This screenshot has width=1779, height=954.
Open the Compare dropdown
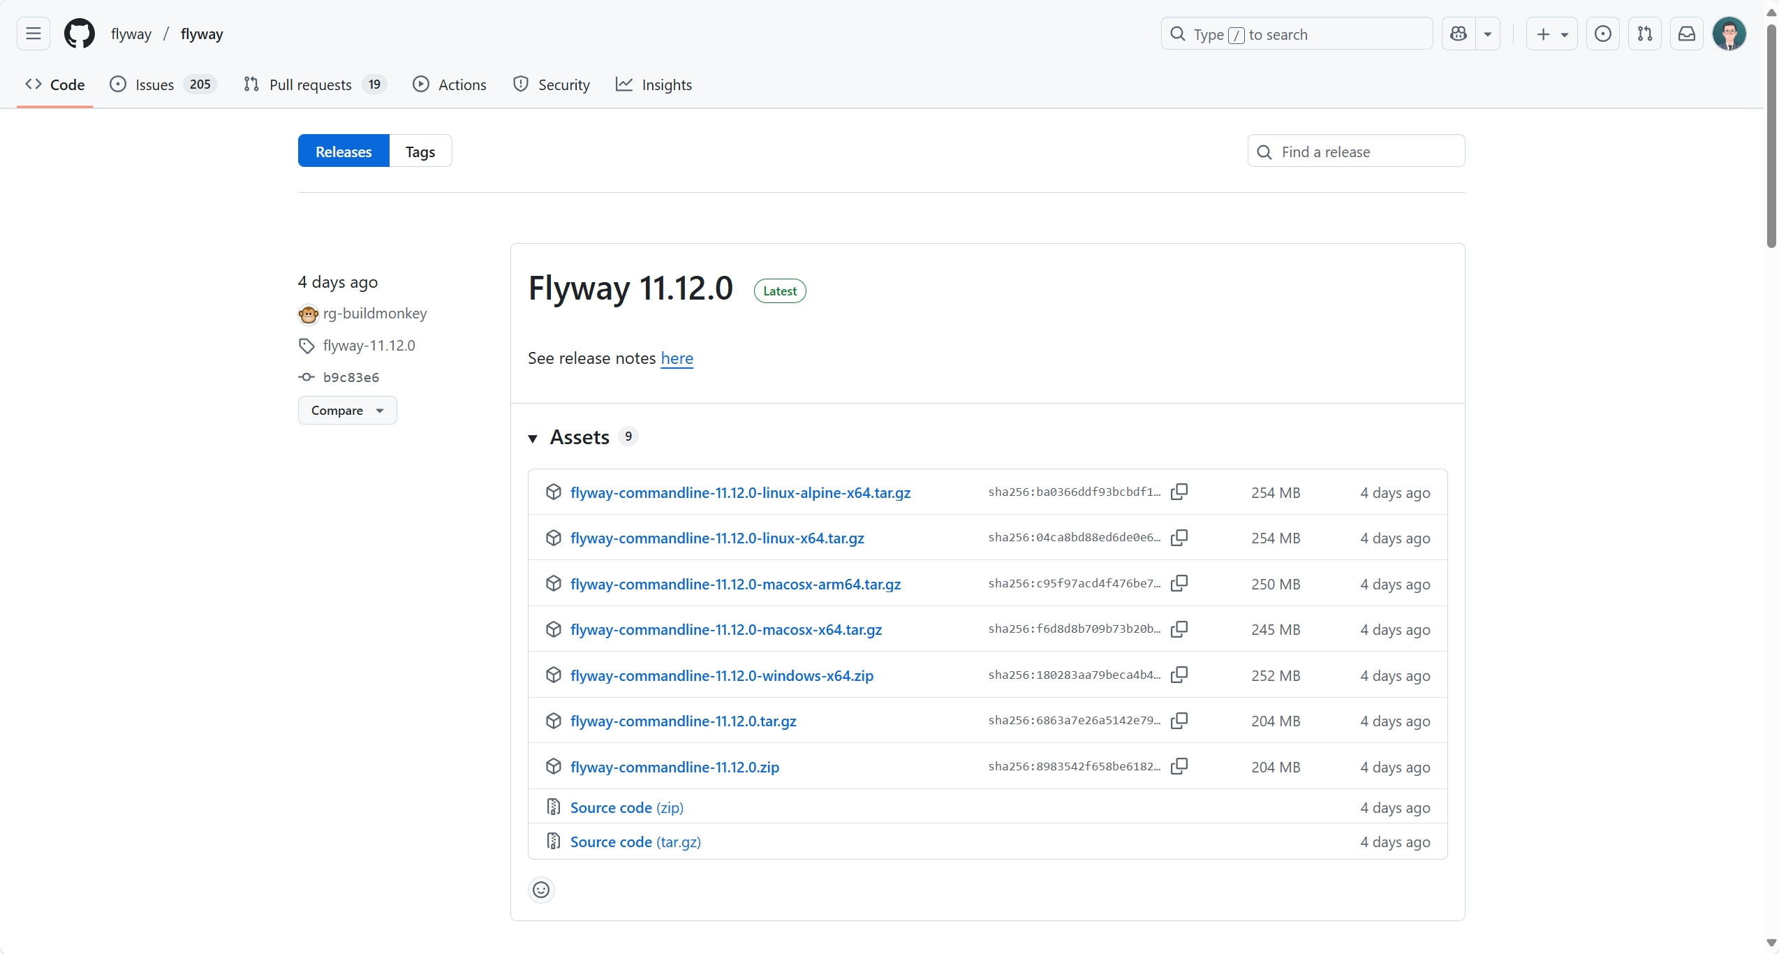347,410
